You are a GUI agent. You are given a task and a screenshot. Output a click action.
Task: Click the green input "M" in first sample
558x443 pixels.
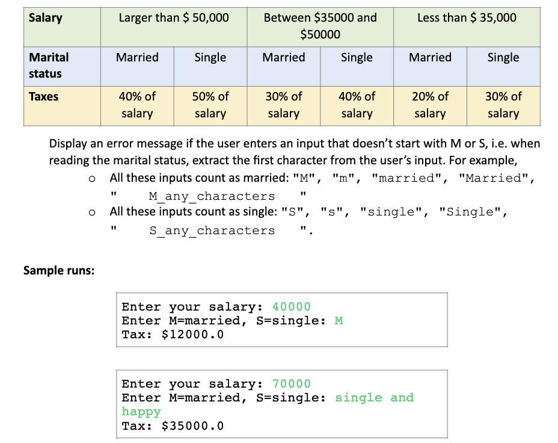pos(339,320)
